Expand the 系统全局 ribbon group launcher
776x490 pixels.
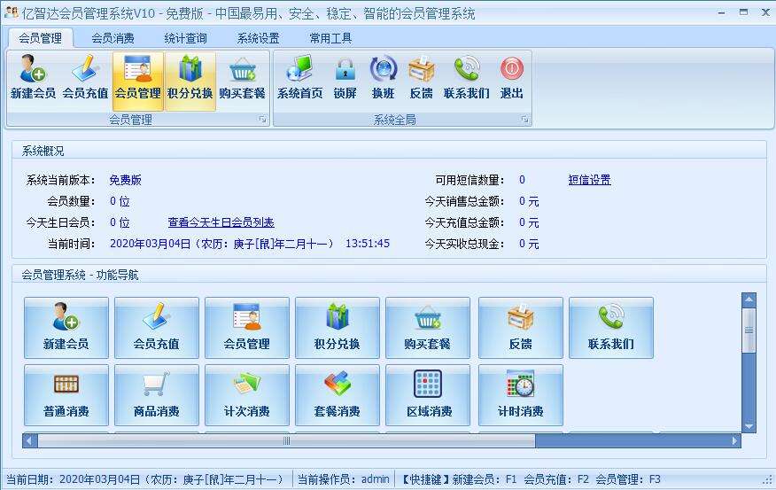525,120
